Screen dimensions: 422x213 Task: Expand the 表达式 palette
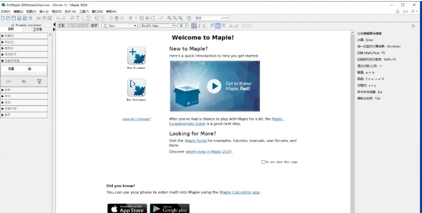[24, 42]
